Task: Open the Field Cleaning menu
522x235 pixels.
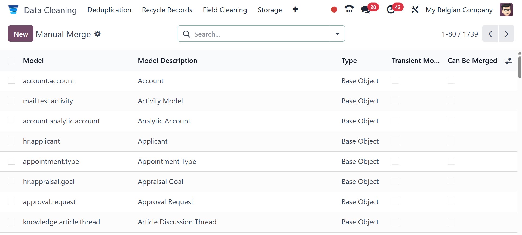Action: pos(225,10)
